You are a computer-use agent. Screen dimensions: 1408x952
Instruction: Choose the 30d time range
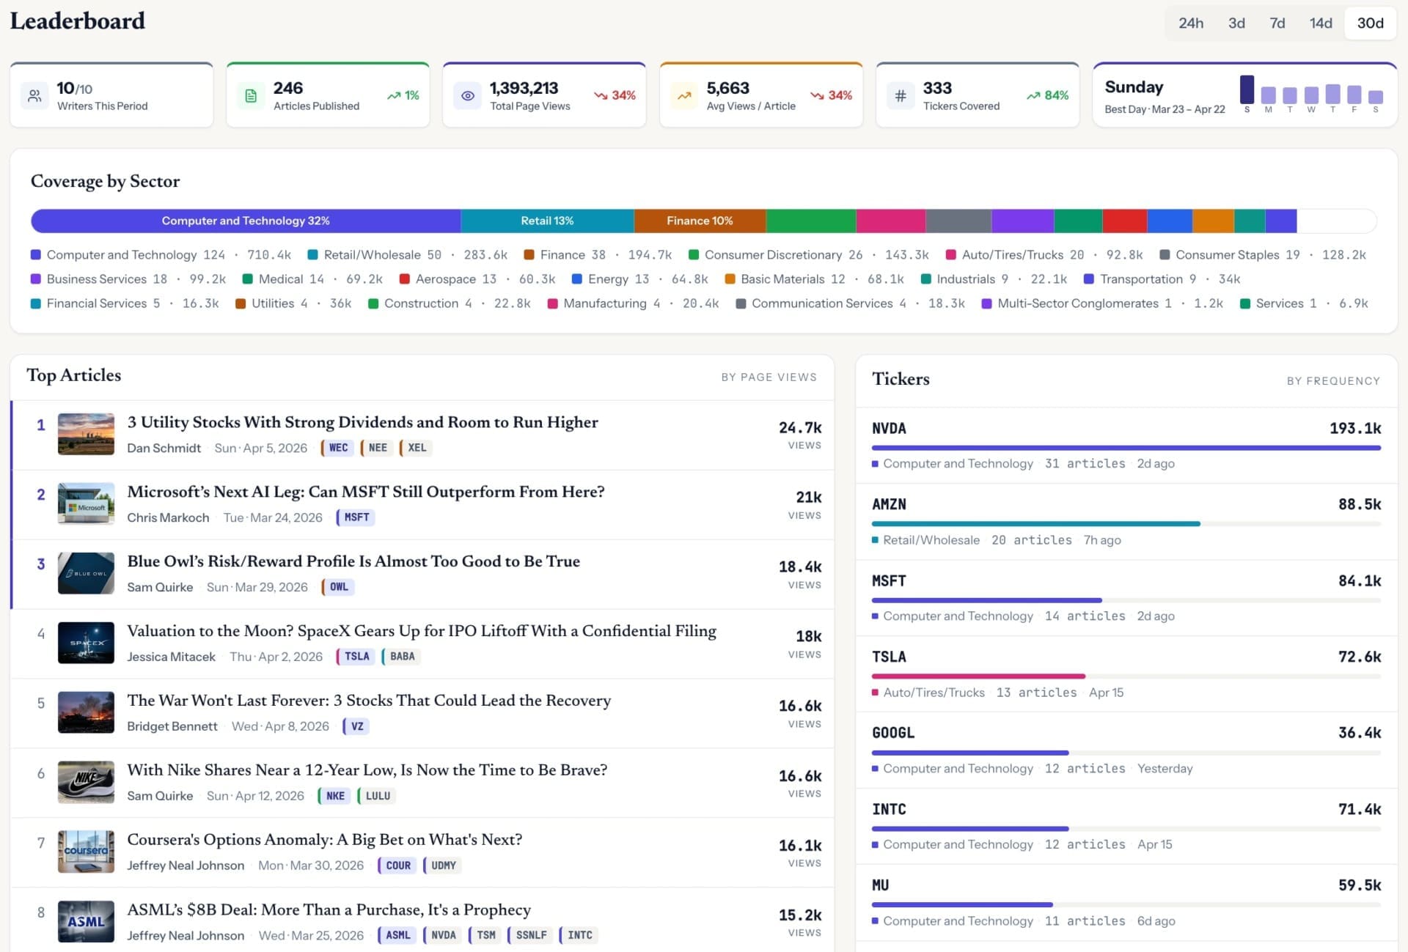[x=1370, y=23]
